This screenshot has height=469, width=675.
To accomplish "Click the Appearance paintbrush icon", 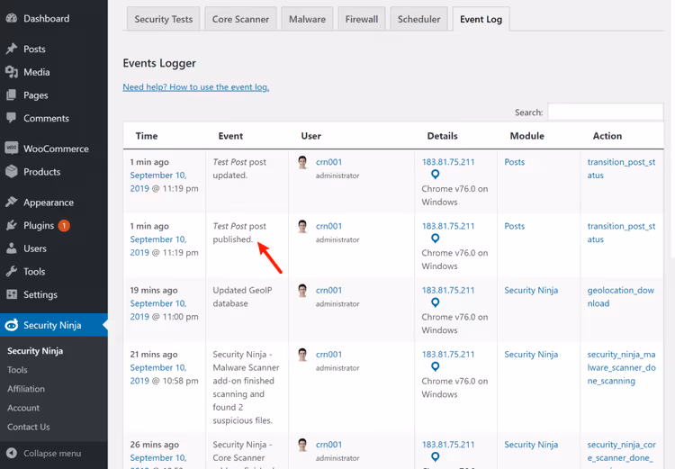I will click(x=12, y=202).
